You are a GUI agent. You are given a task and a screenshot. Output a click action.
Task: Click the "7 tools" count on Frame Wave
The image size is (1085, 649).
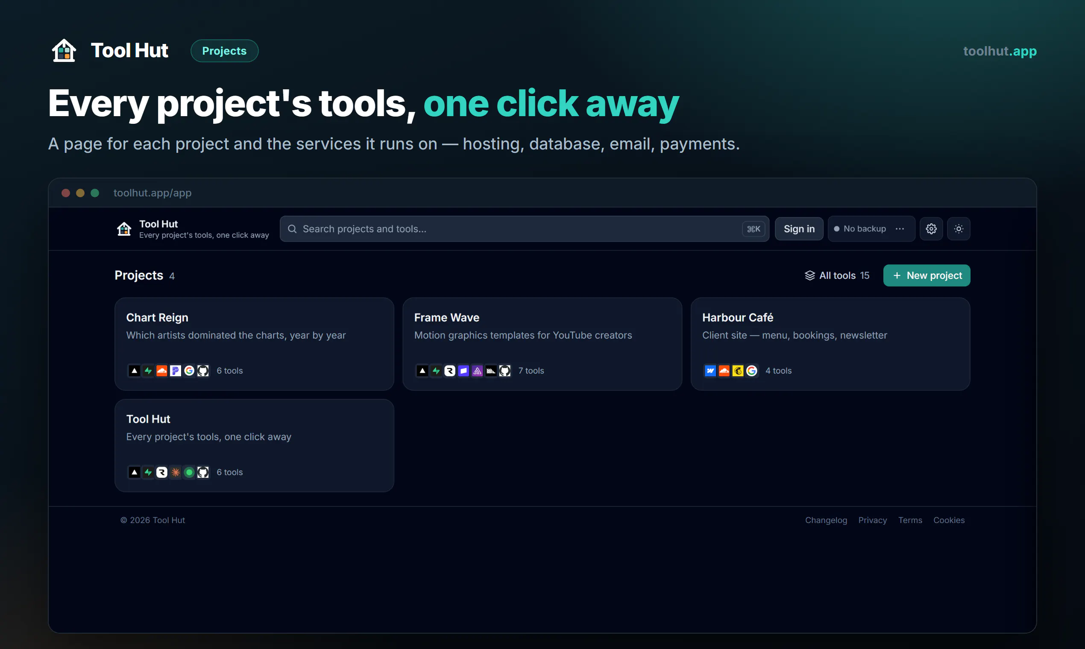(x=531, y=371)
